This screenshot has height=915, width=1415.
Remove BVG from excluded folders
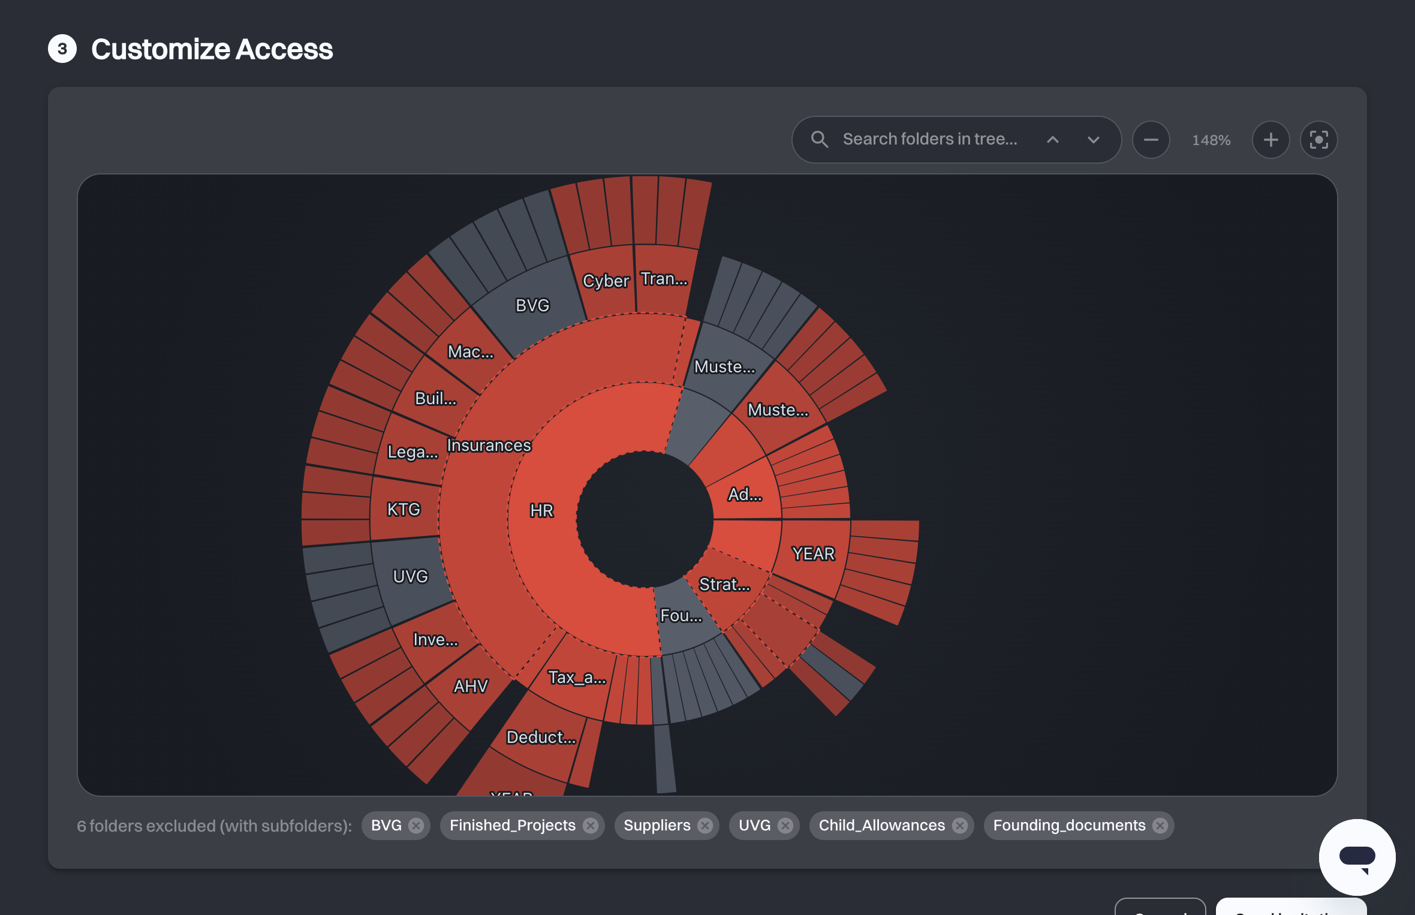(416, 826)
